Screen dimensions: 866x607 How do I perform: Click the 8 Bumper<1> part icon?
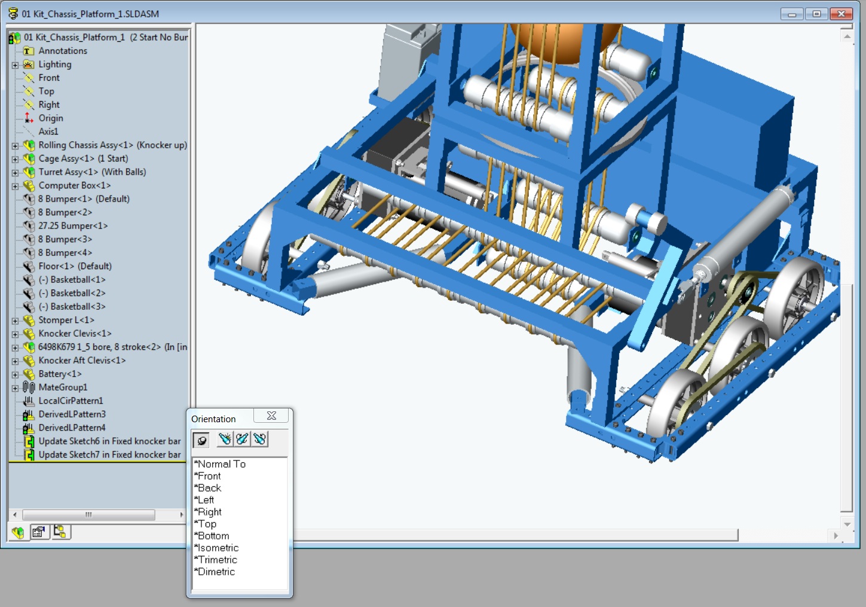tap(29, 199)
